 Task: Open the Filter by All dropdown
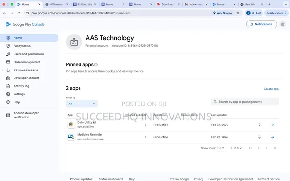(82, 104)
